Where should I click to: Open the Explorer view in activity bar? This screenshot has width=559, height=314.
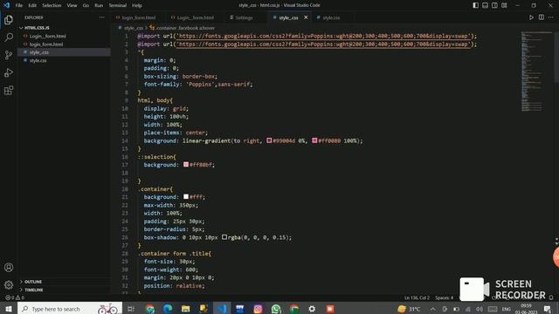tap(9, 20)
